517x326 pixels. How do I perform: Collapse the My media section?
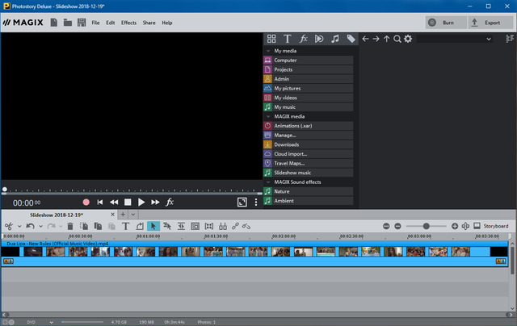coord(267,51)
